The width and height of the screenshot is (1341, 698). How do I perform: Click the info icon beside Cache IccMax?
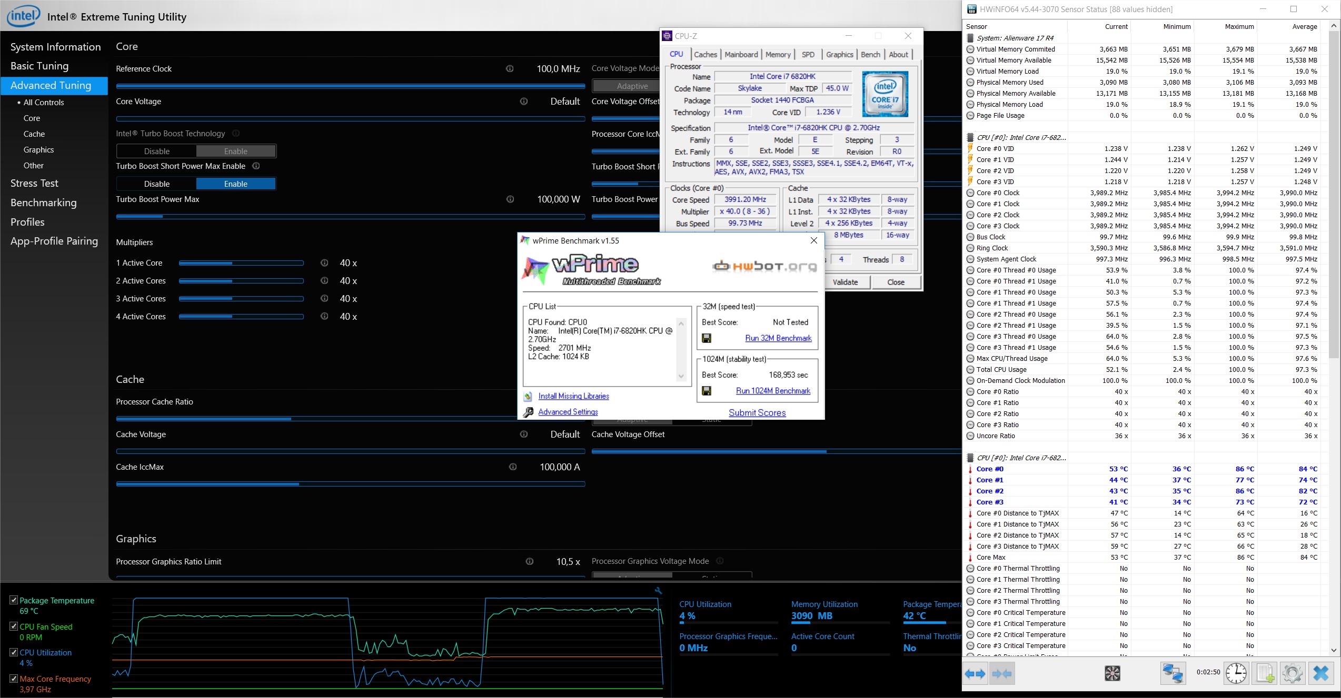[x=513, y=467]
